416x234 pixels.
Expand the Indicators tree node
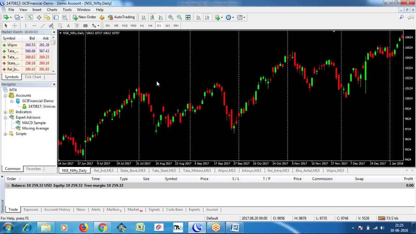click(5, 112)
